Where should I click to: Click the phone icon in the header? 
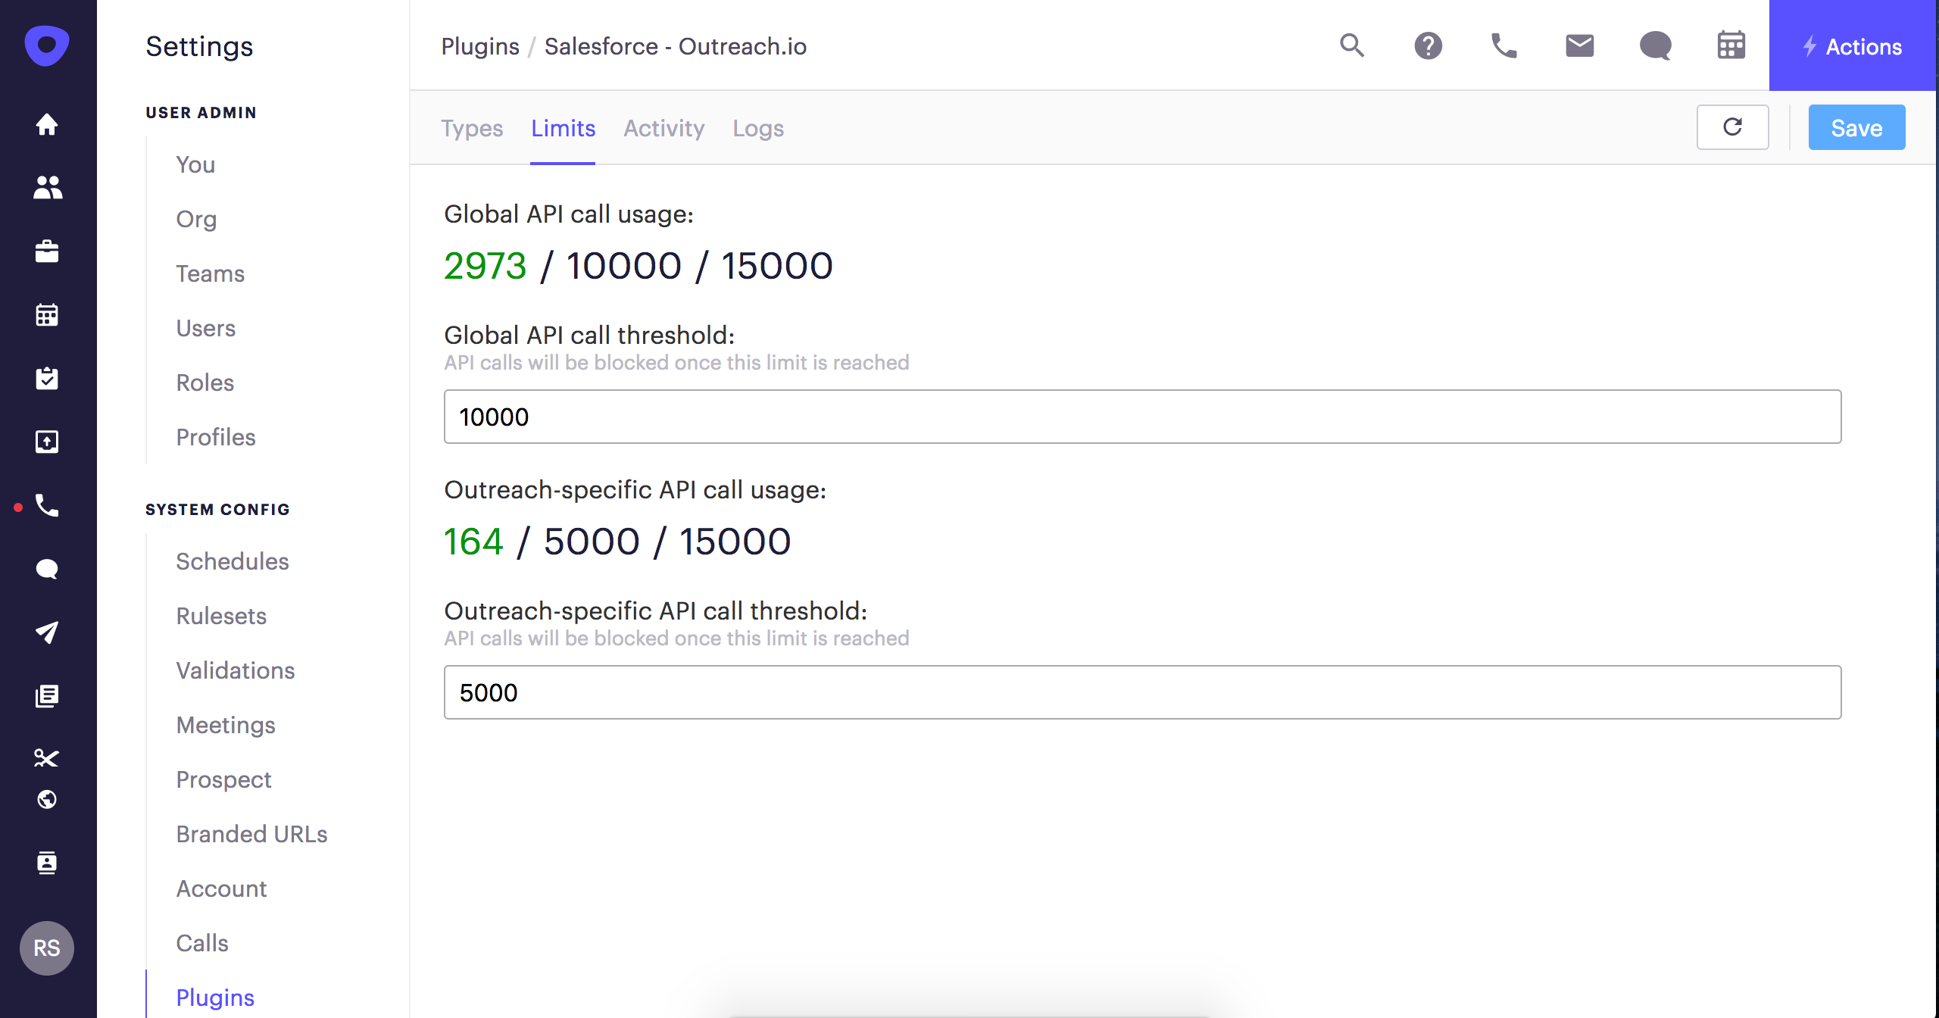point(1504,48)
